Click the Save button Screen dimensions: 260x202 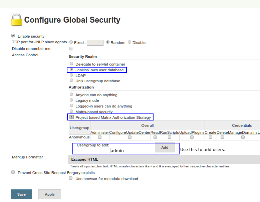point(22,194)
